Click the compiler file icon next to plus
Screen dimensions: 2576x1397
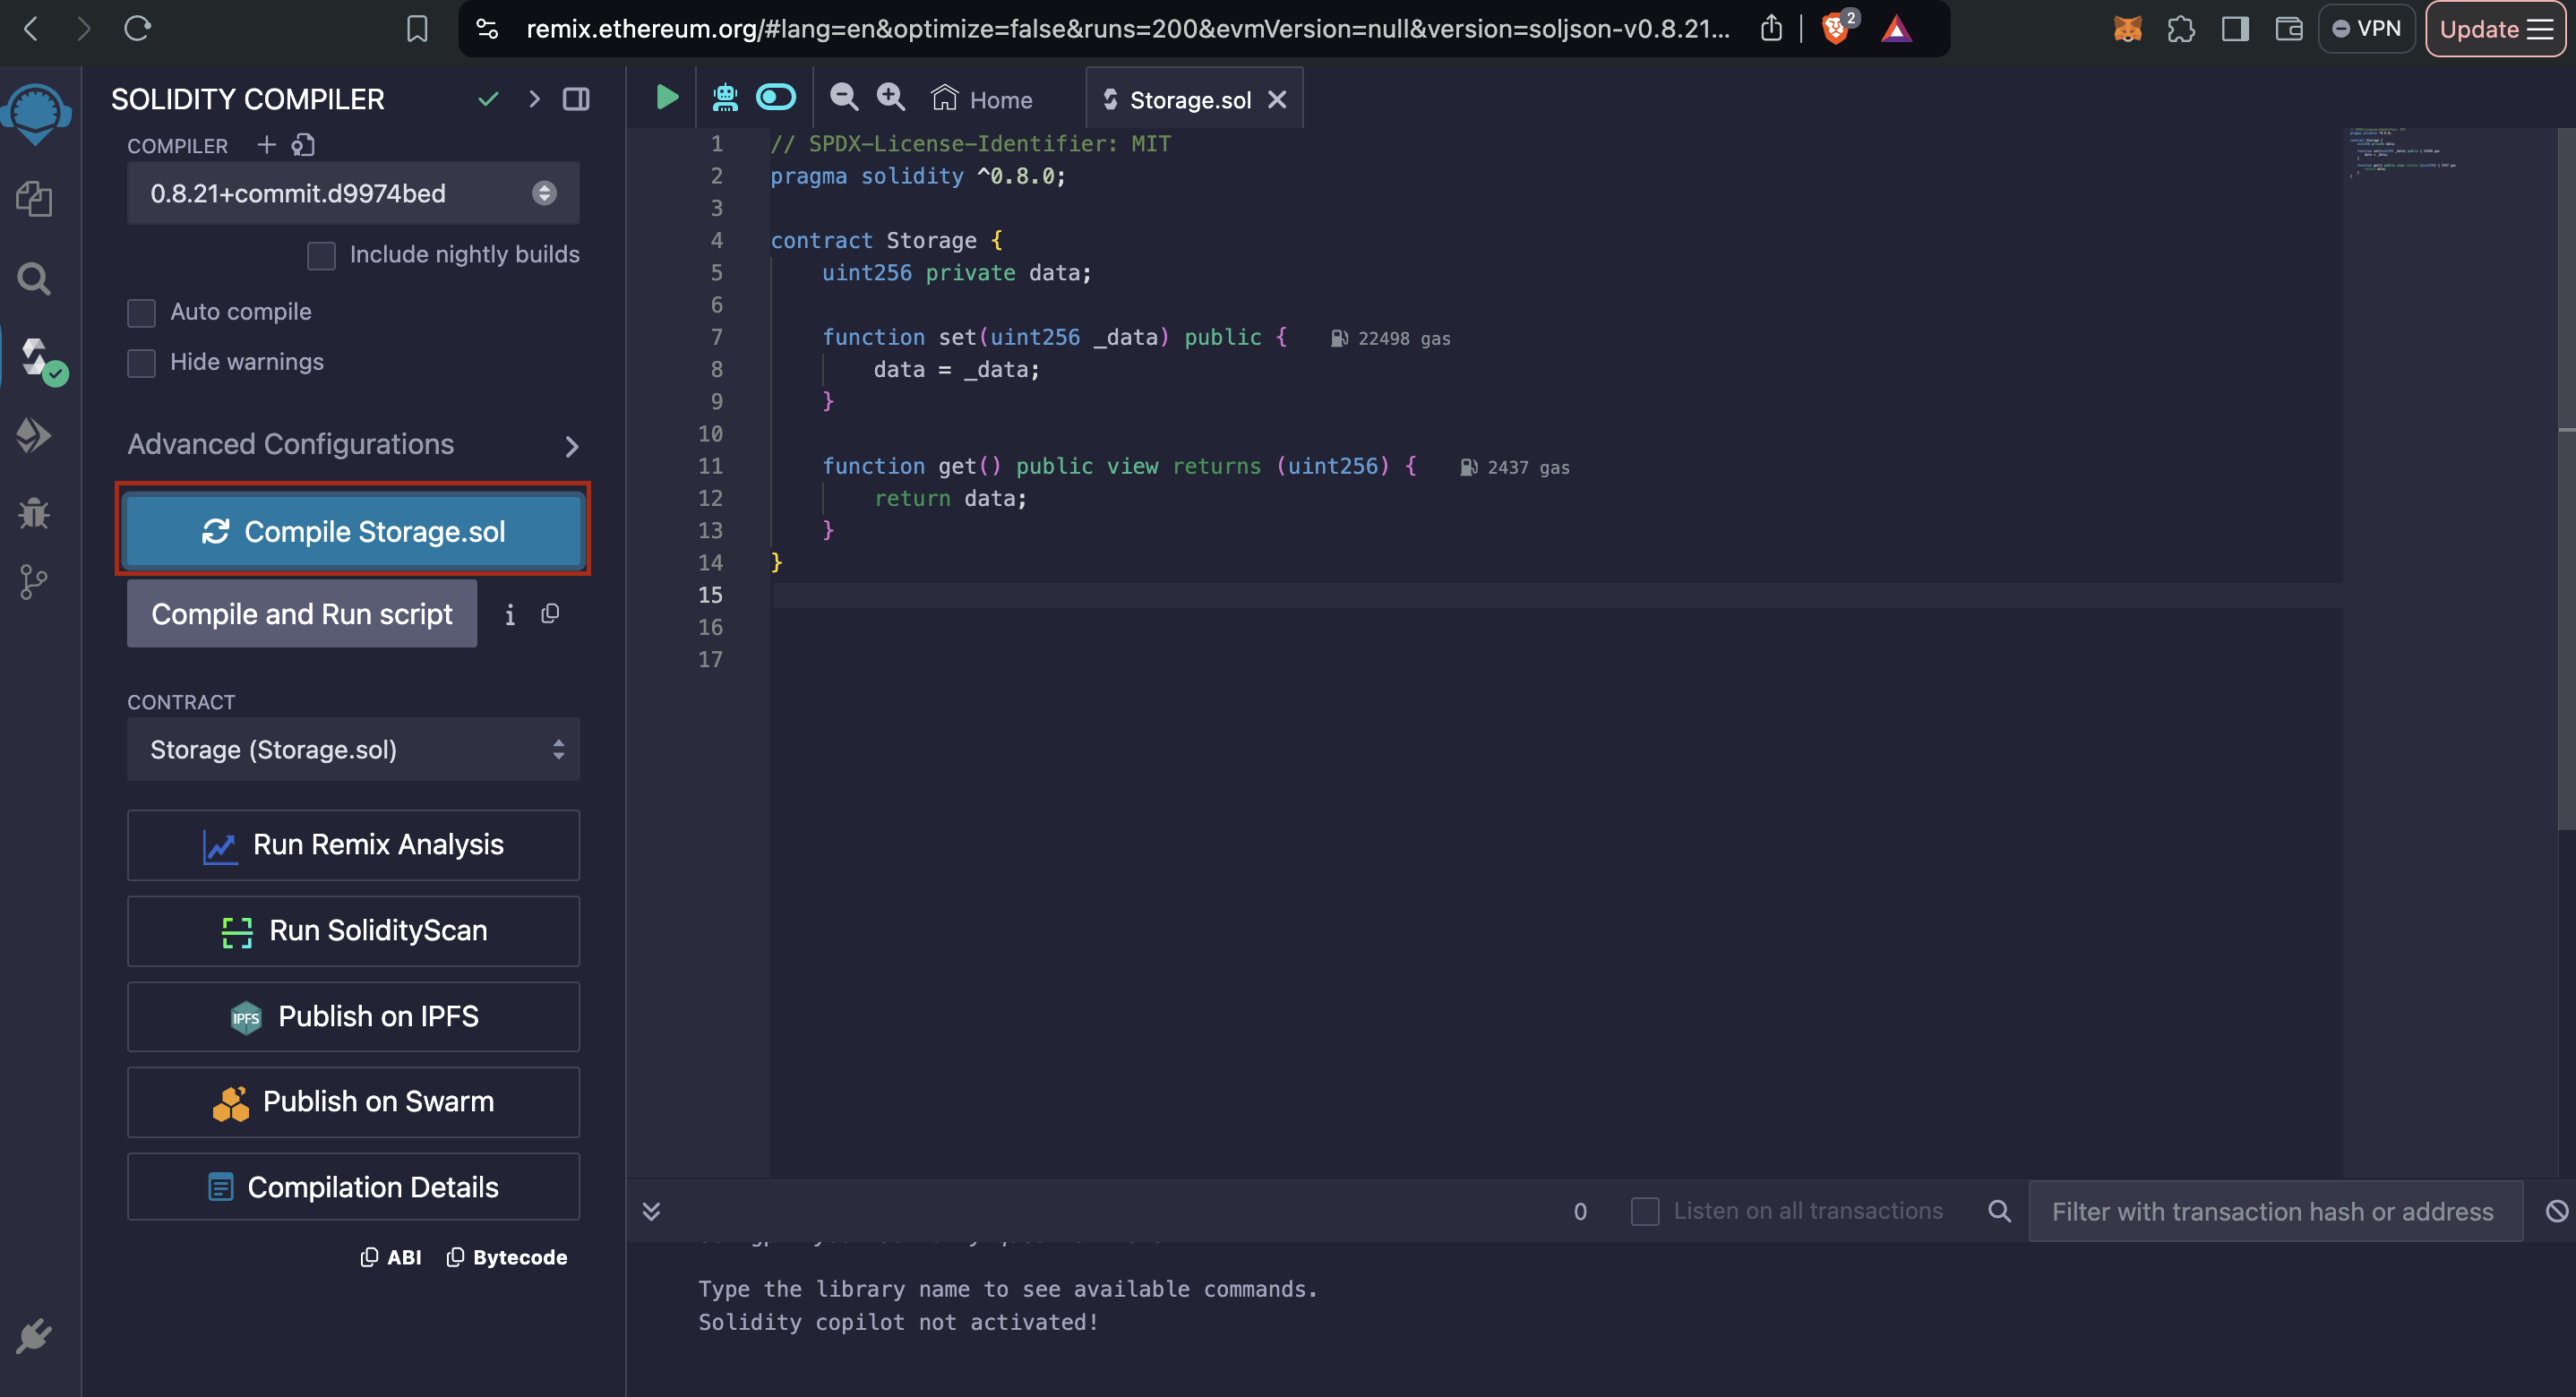click(x=303, y=145)
